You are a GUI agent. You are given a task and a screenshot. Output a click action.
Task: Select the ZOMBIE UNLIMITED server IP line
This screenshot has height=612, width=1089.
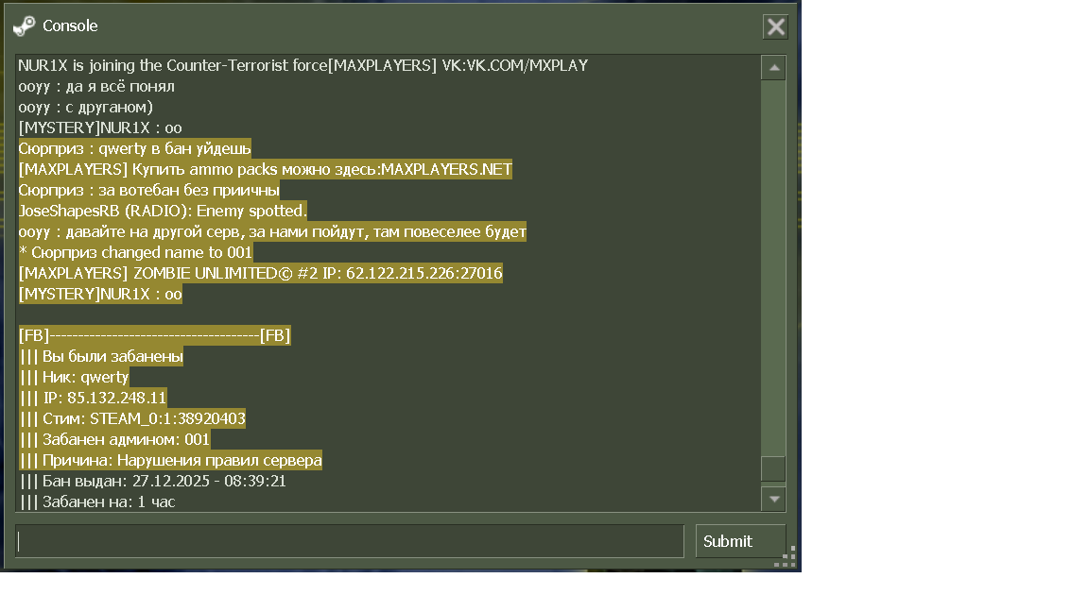point(260,273)
